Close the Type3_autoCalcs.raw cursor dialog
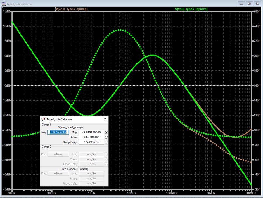This screenshot has height=198, width=263. point(105,119)
